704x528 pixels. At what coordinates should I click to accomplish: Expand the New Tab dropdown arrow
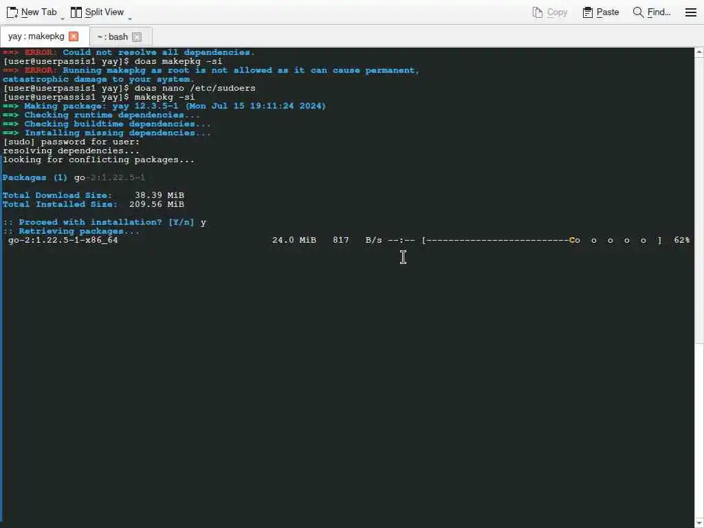pyautogui.click(x=63, y=19)
